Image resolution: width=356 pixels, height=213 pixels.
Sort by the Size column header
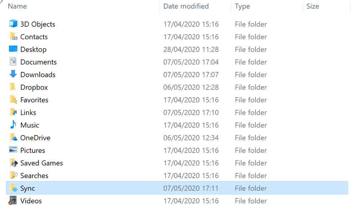point(313,6)
